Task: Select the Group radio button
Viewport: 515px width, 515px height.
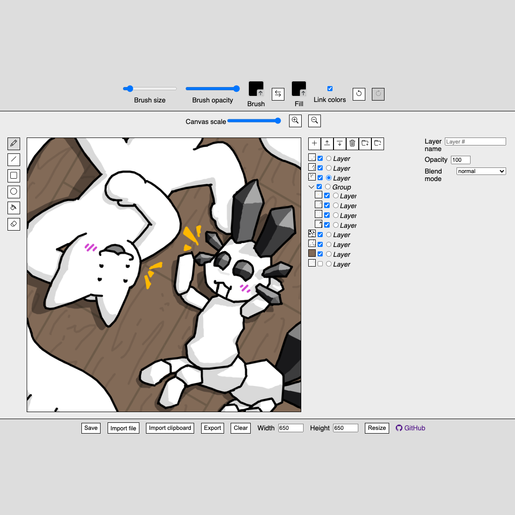Action: coord(327,187)
